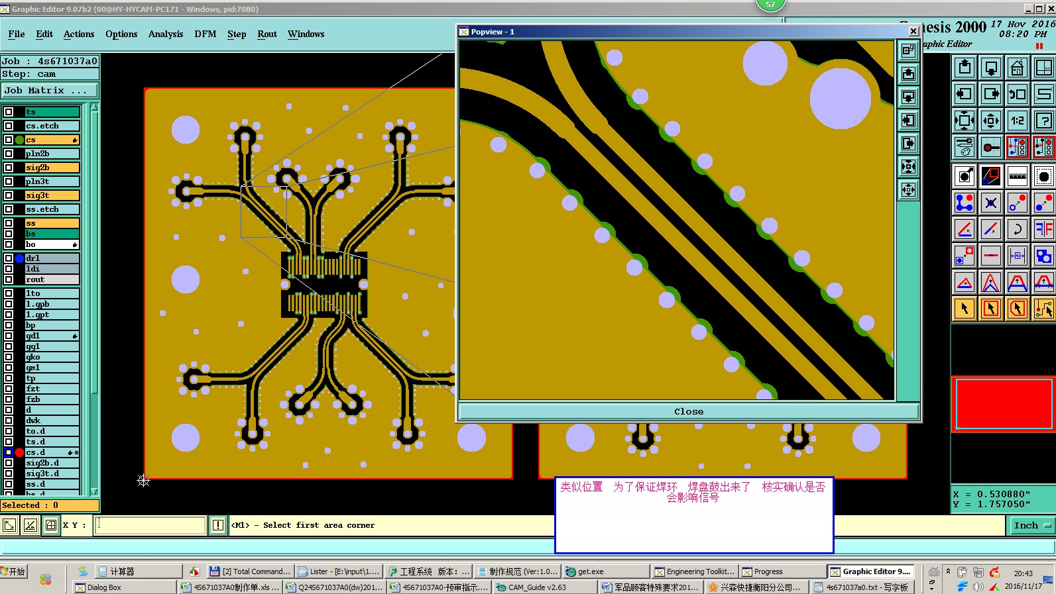Open the Actions menu

(79, 34)
